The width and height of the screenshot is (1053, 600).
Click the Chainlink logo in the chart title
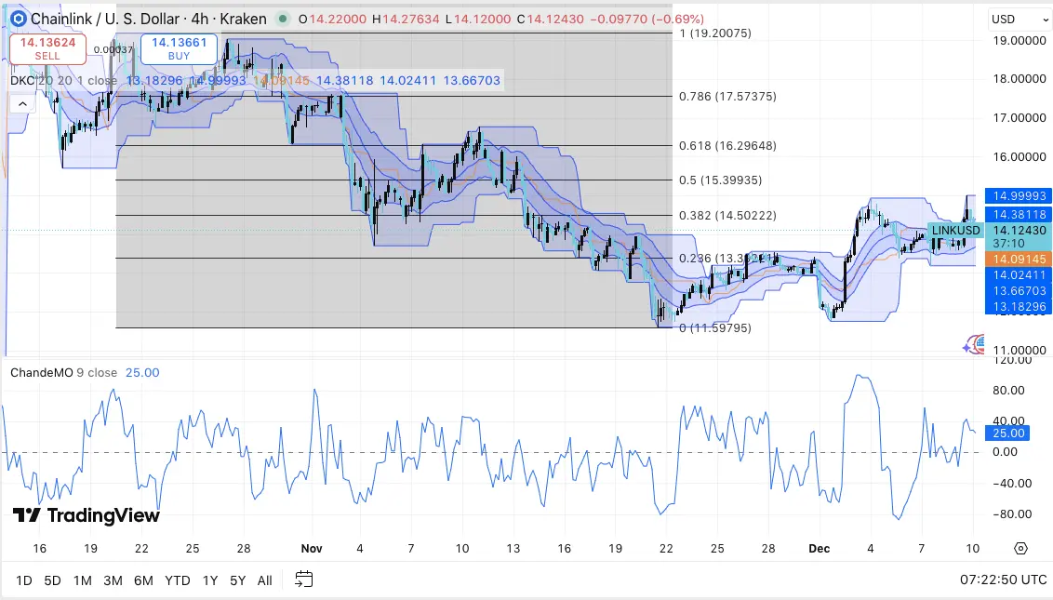point(19,19)
